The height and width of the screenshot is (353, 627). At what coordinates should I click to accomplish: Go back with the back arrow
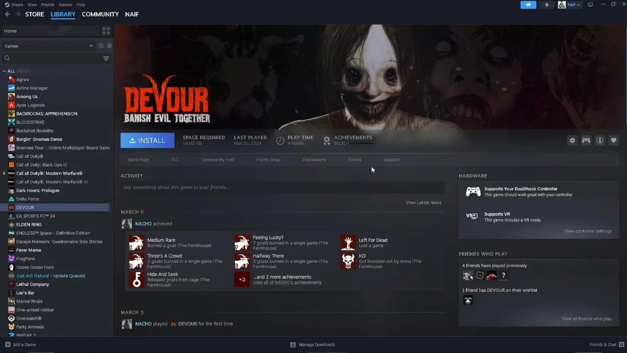coord(7,14)
